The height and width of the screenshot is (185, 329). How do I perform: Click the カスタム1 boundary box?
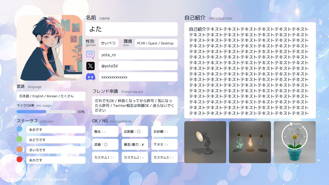(x=105, y=157)
